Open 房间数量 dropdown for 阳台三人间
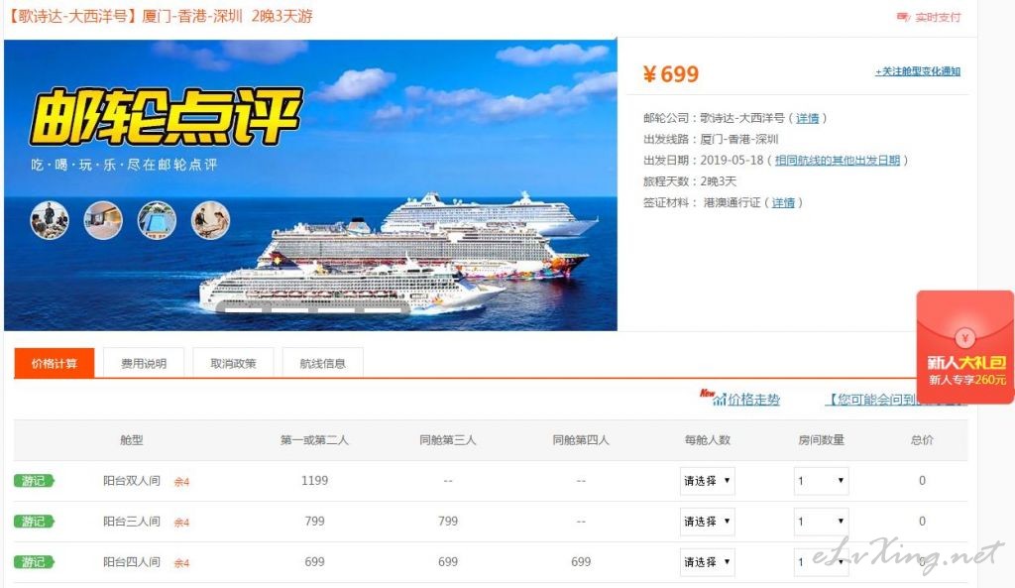1015x588 pixels. coord(821,522)
